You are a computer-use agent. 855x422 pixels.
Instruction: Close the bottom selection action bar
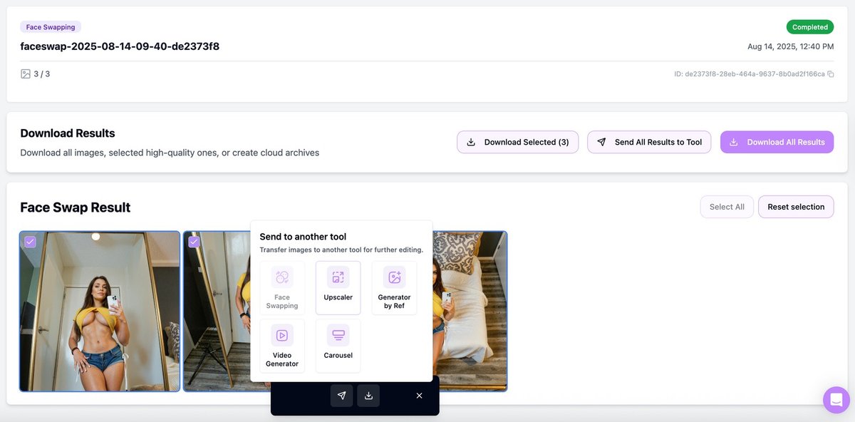point(419,396)
